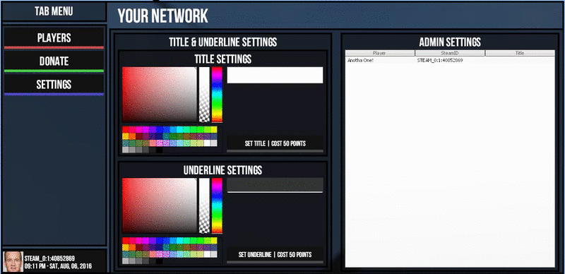
Task: Click the Set Title button
Action: (x=275, y=143)
